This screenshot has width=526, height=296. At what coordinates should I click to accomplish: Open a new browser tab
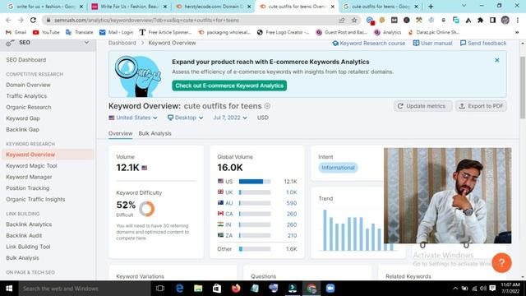pyautogui.click(x=431, y=7)
